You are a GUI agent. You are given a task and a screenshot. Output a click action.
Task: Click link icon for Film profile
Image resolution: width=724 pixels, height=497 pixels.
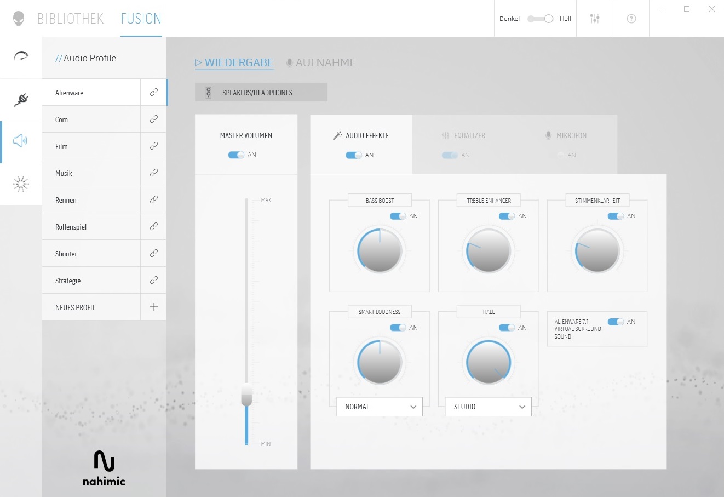pyautogui.click(x=154, y=146)
